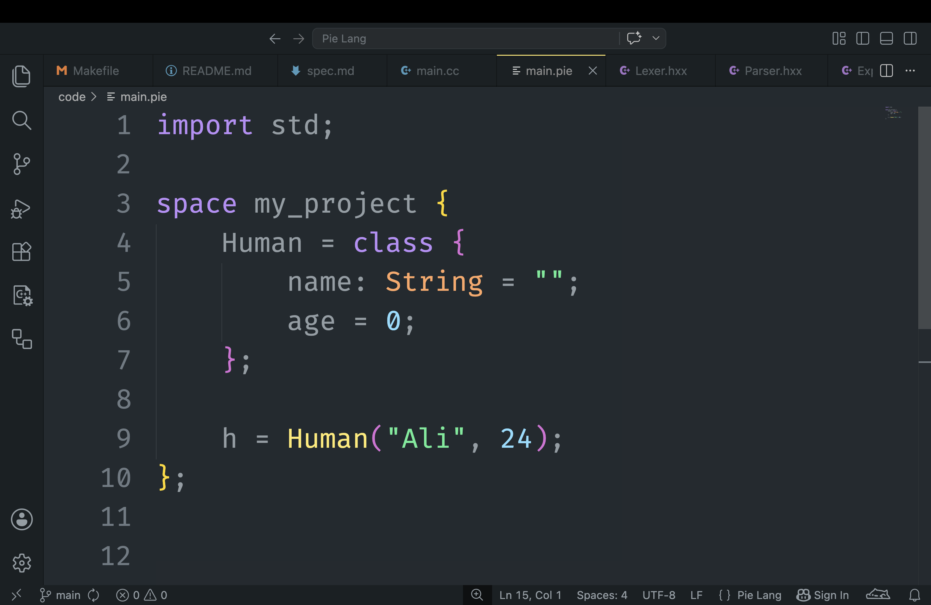
Task: Go back with the left arrow
Action: point(275,38)
